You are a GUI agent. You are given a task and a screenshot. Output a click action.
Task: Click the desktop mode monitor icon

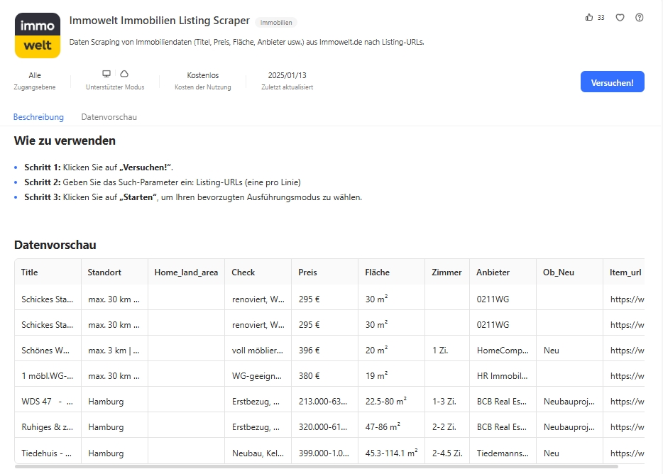(x=106, y=74)
